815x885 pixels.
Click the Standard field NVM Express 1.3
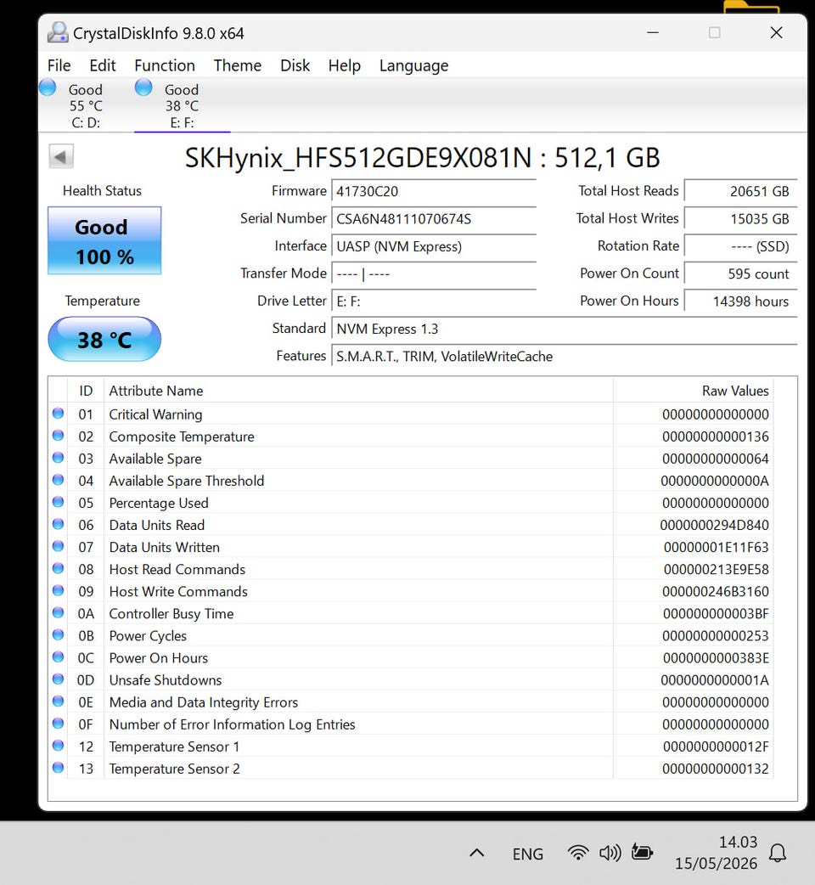tap(565, 329)
